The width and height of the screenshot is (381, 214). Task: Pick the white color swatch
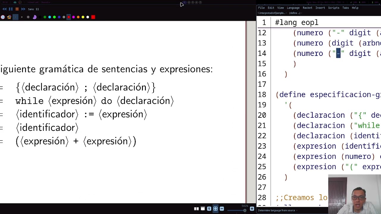(88, 17)
